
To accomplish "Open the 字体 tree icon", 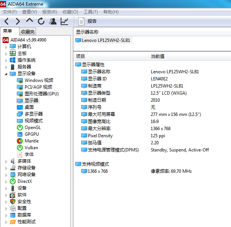I will [20, 154].
